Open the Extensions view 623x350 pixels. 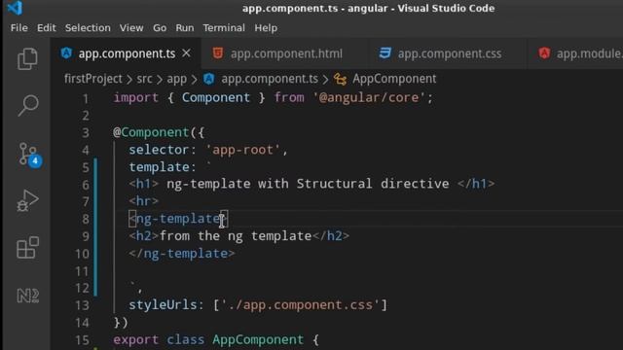click(x=27, y=248)
